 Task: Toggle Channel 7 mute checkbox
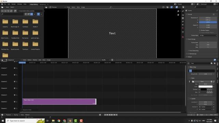click(14, 68)
